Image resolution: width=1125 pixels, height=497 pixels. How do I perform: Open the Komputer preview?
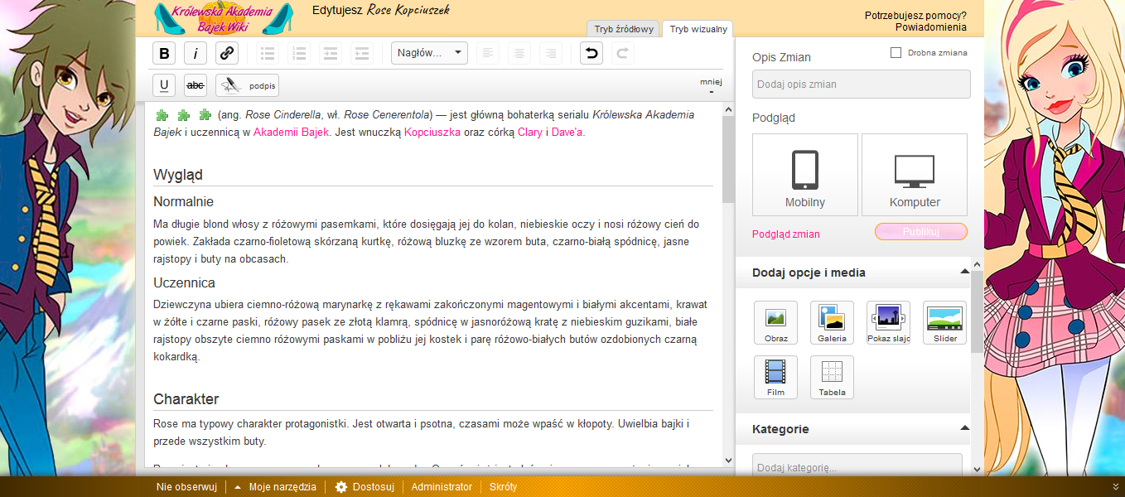[x=915, y=175]
